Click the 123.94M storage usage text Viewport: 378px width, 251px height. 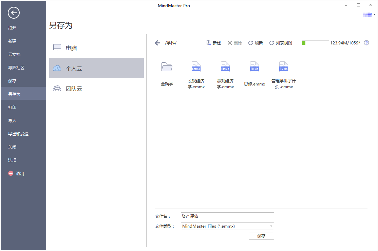coord(345,43)
